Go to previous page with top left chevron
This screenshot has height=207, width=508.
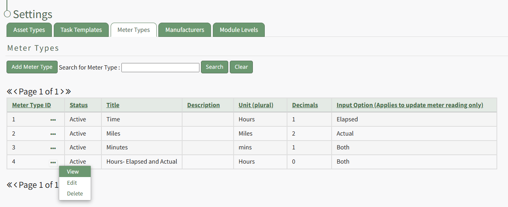[x=16, y=92]
